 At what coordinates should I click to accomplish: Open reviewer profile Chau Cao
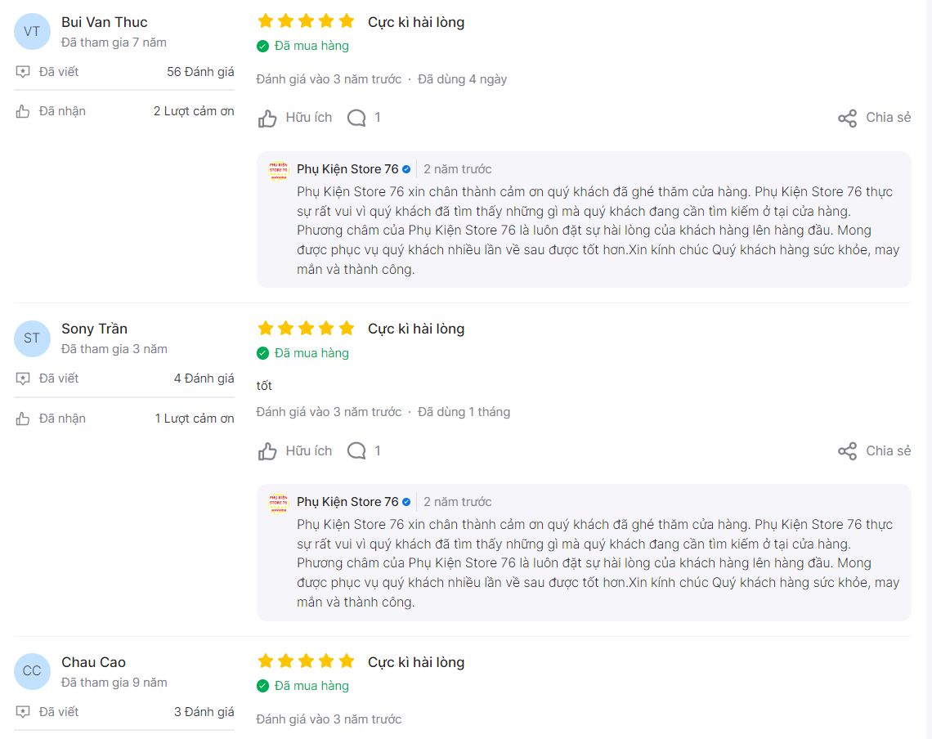pyautogui.click(x=94, y=662)
